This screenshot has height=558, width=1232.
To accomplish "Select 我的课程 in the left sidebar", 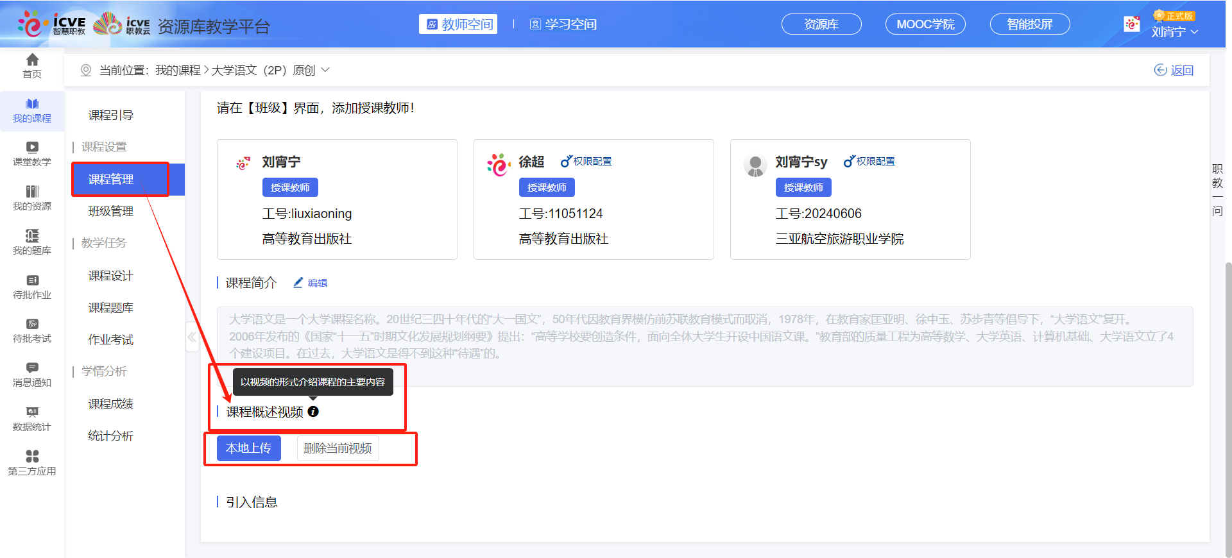I will pos(32,111).
